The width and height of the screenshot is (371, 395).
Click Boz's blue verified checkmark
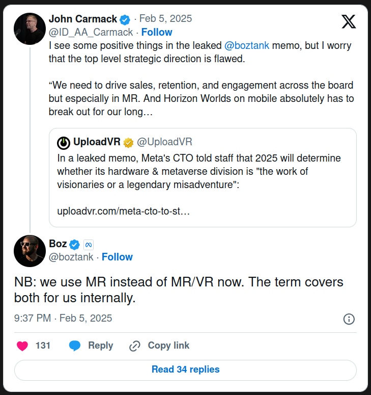(74, 245)
